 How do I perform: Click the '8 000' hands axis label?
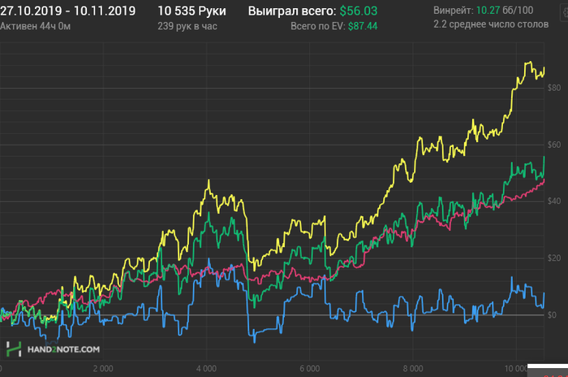413,369
